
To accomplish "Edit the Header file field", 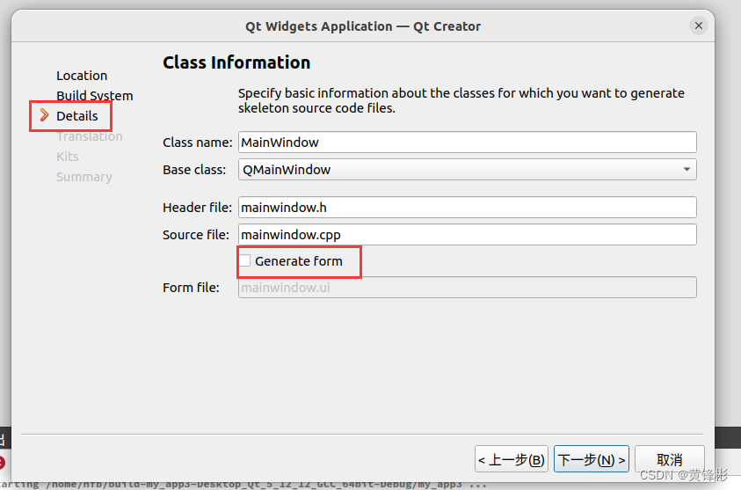I will [x=467, y=207].
